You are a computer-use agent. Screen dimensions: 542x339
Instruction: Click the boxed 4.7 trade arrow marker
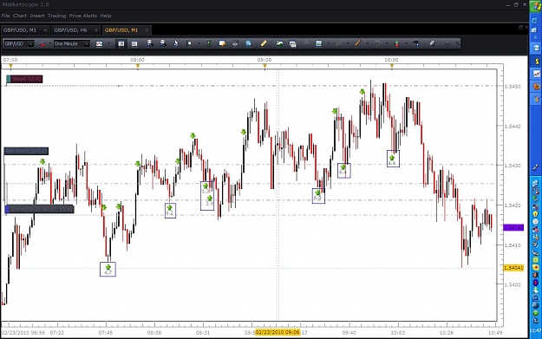point(108,269)
